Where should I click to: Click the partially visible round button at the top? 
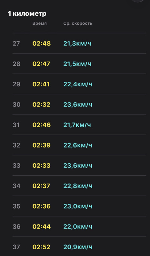point(138,1)
